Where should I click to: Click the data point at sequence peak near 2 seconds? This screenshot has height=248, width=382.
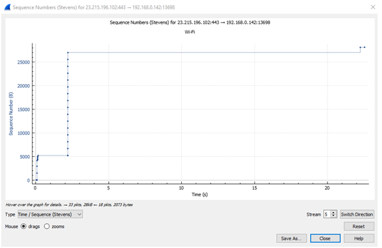[x=68, y=52]
